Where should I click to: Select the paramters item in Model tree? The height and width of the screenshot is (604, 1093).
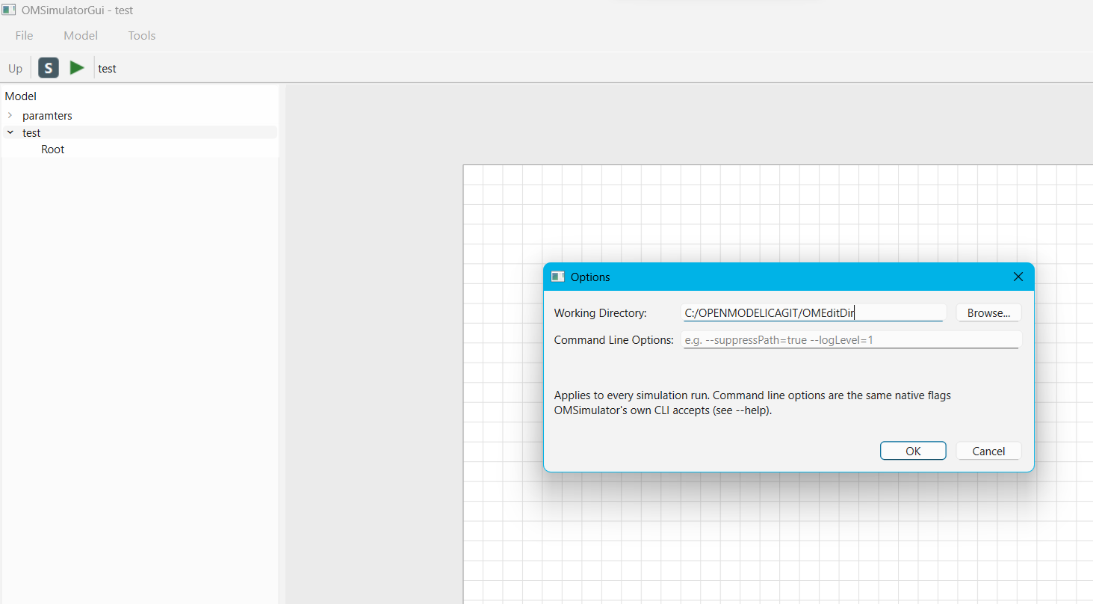click(x=47, y=116)
